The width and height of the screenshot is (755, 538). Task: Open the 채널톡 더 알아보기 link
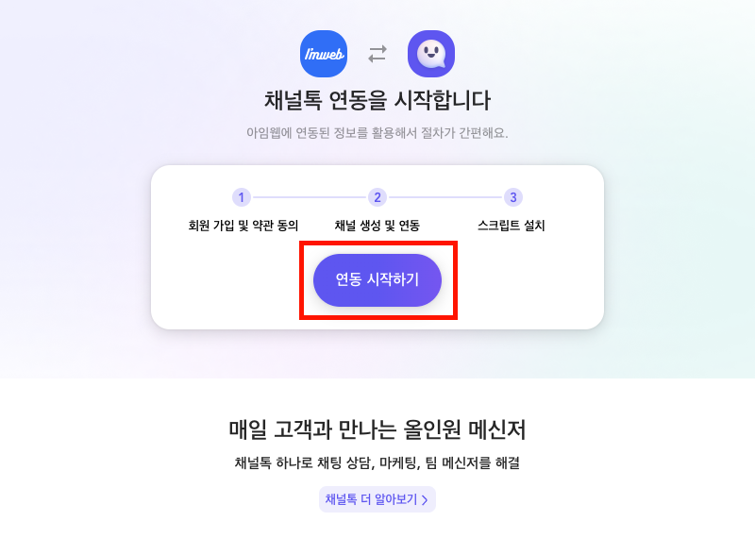377,499
